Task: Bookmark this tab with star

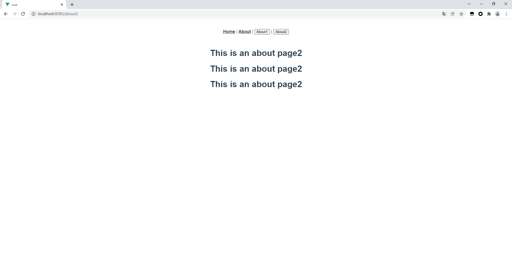Action: pos(461,14)
